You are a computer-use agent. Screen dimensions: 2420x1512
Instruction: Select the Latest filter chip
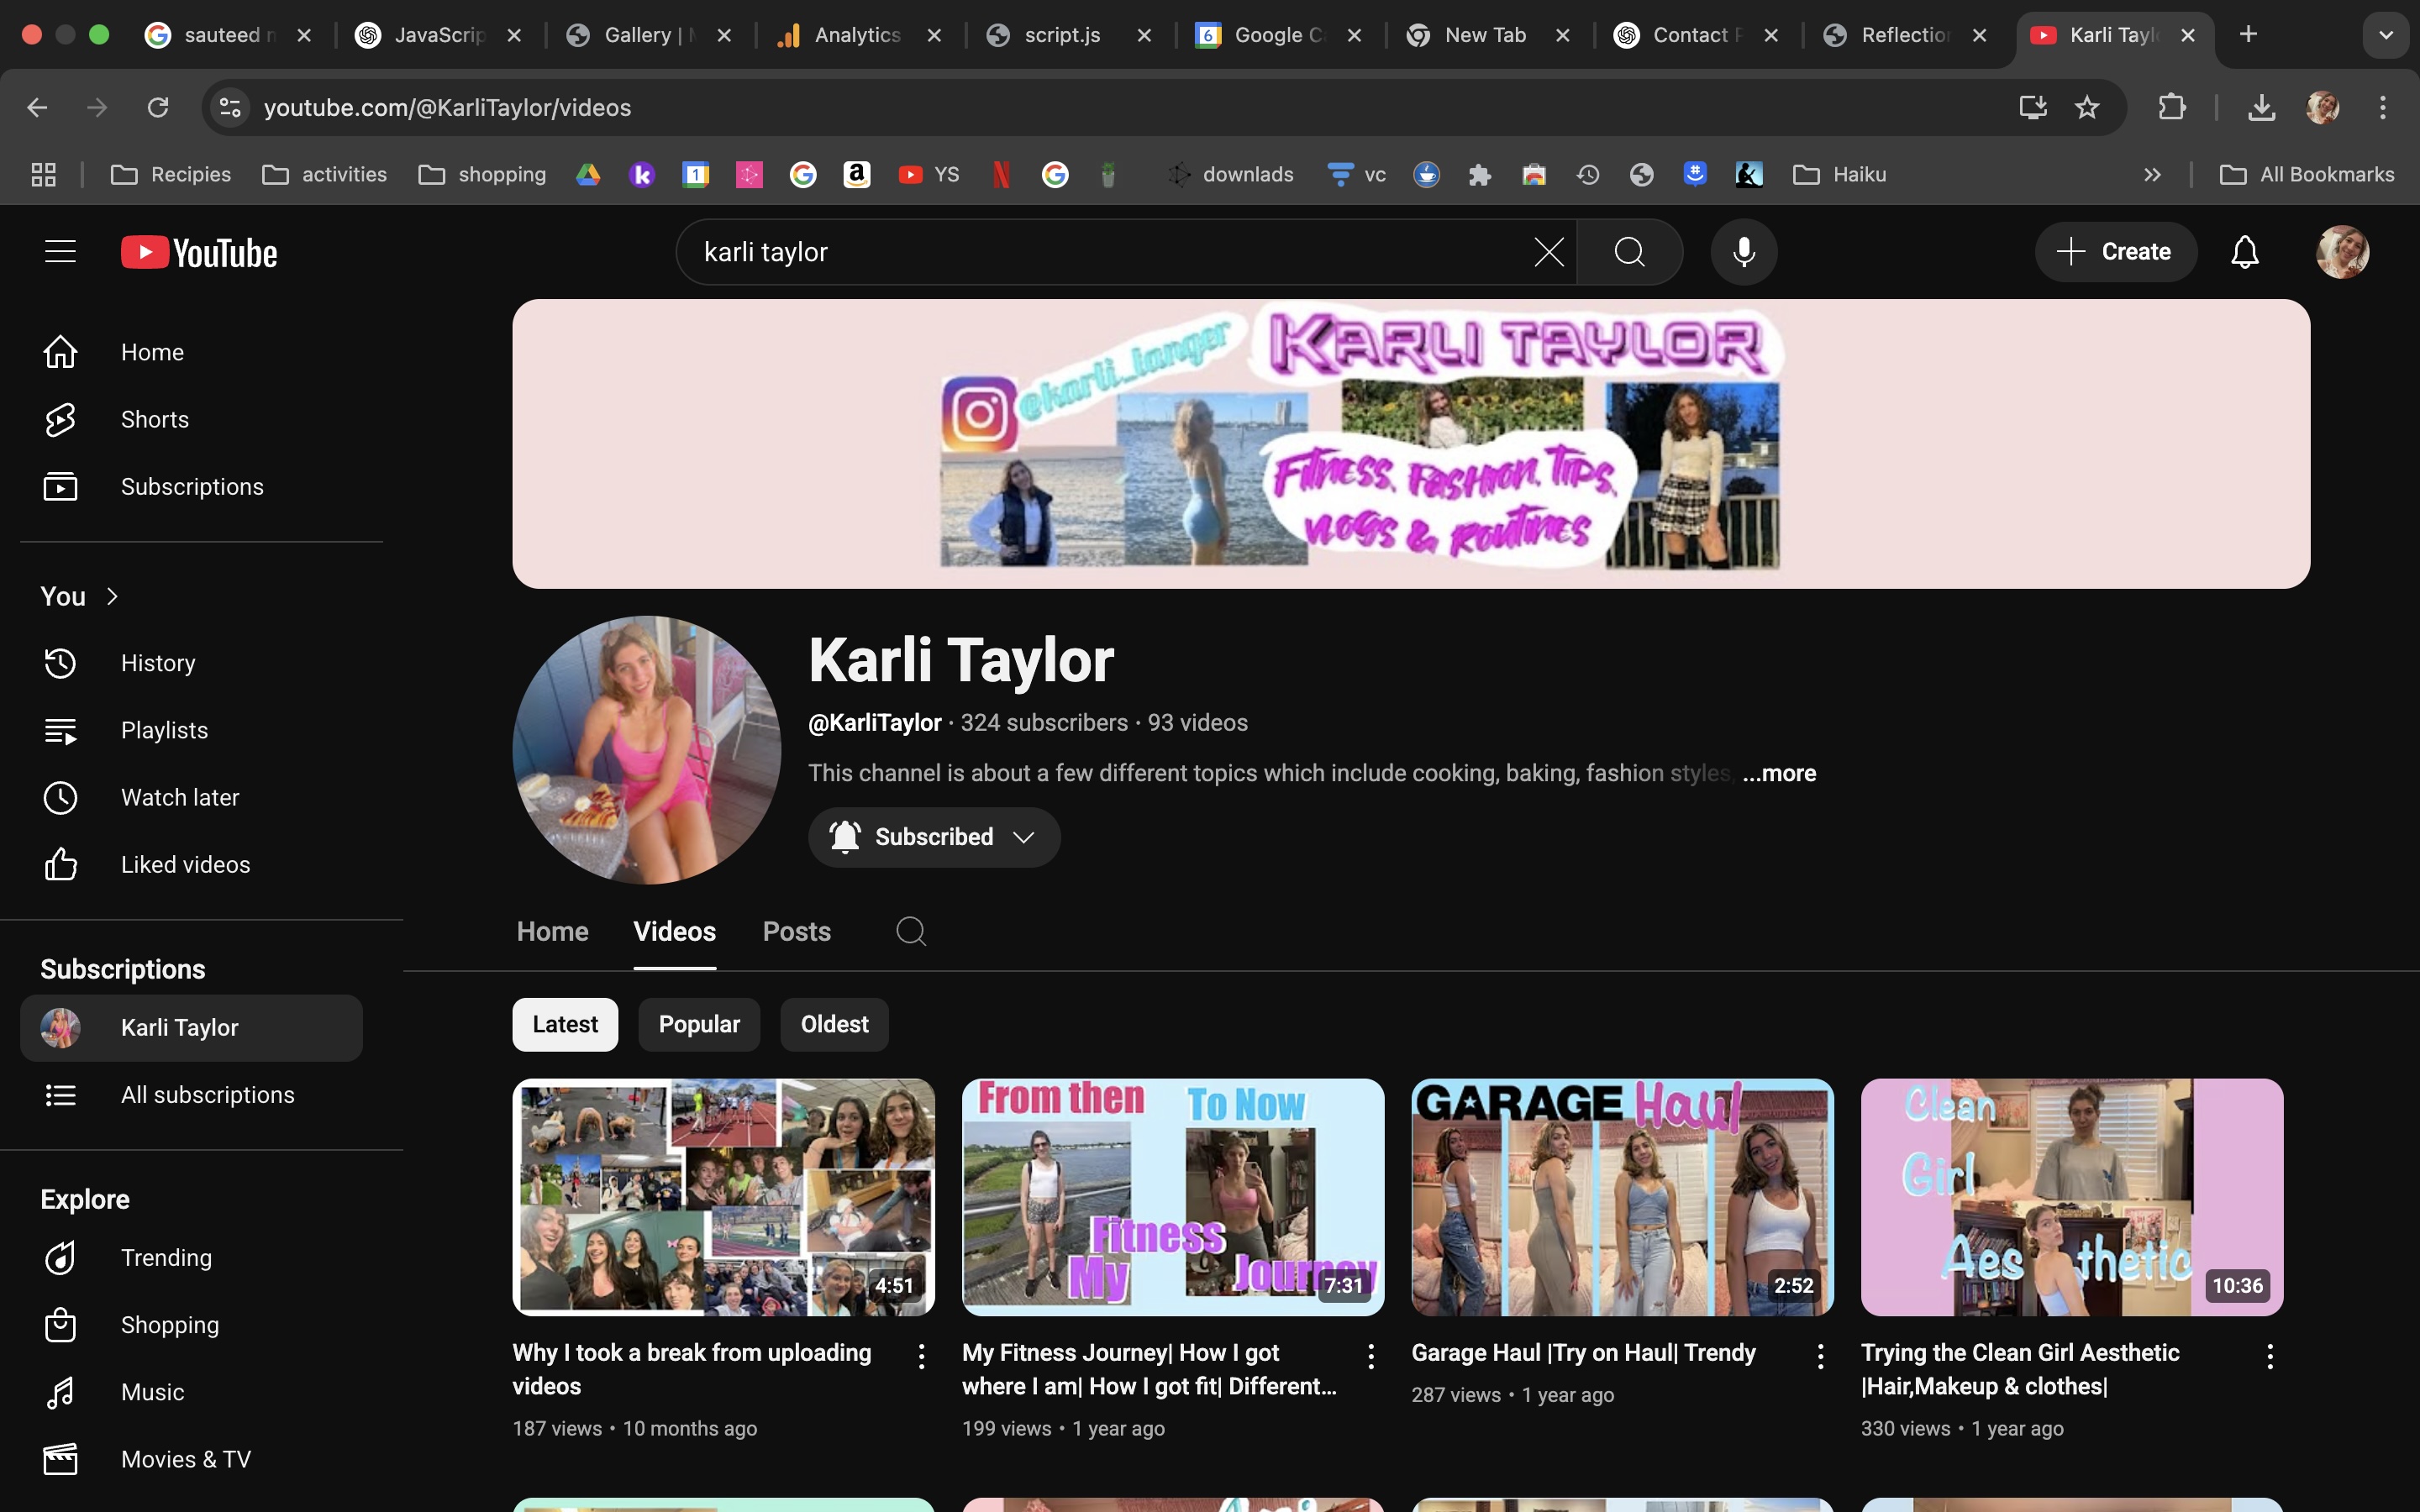(x=565, y=1024)
